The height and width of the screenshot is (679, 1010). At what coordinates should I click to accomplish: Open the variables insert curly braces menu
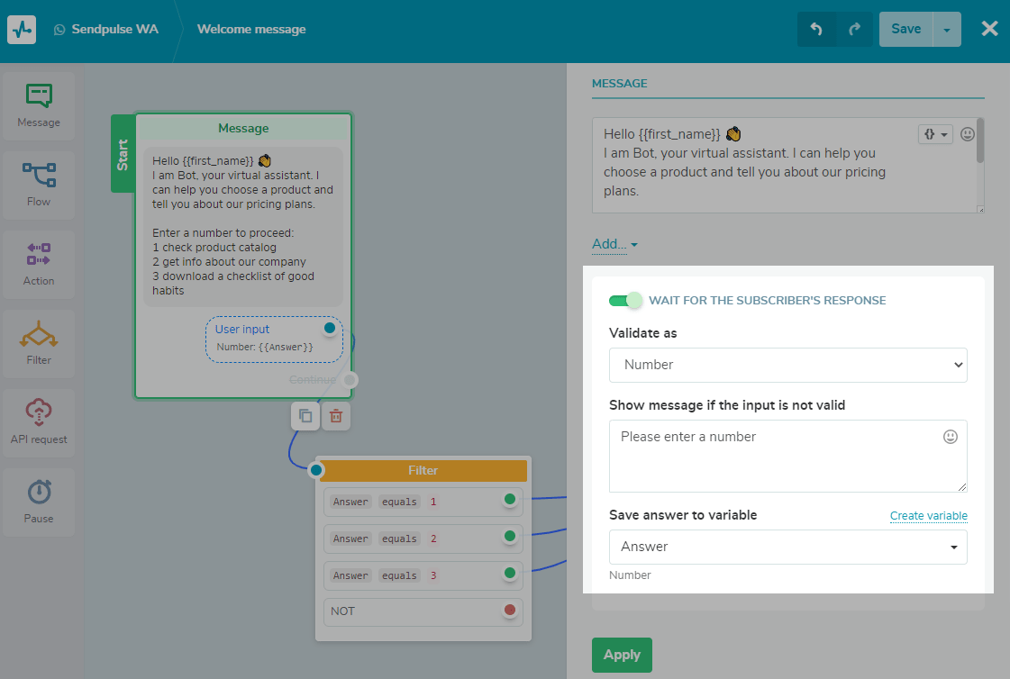(x=935, y=134)
